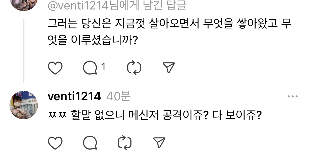Click the 40분 timestamp
Screen dimensions: 310x163
(118, 97)
